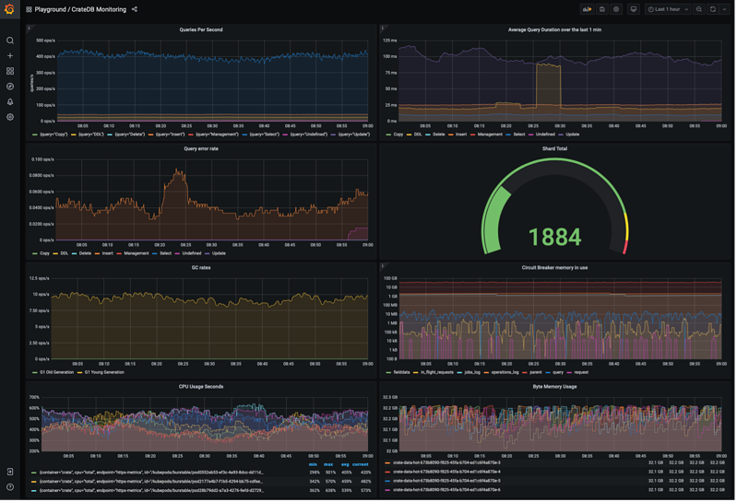Open Byte Memory Usage panel title menu
This screenshot has width=737, height=502.
[x=554, y=388]
